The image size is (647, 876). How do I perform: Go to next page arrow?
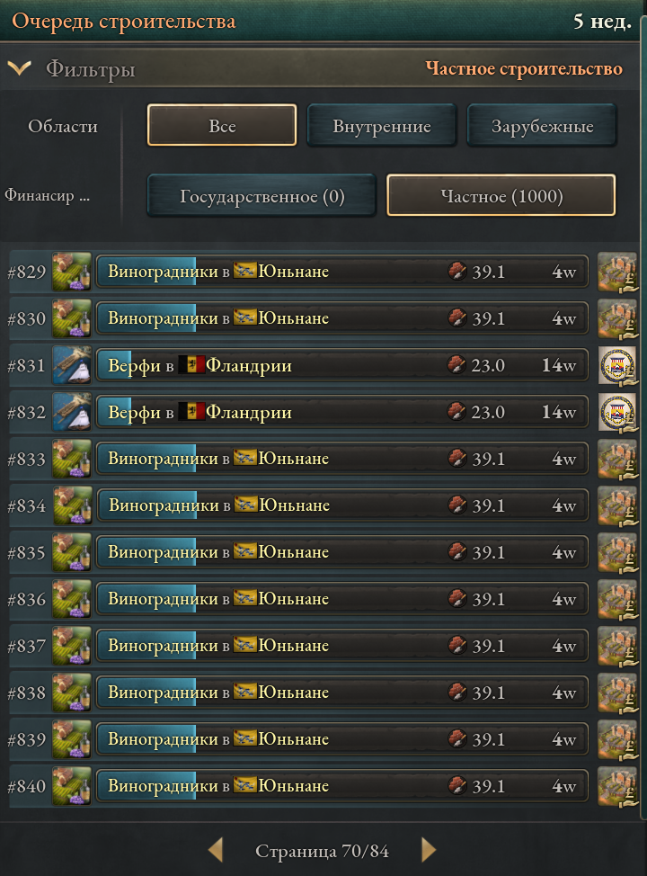point(428,850)
